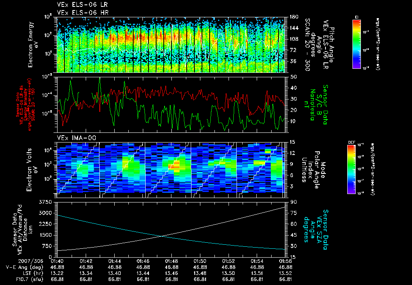Click the DEF color scale bar
This screenshot has width=412, height=285.
(x=352, y=169)
